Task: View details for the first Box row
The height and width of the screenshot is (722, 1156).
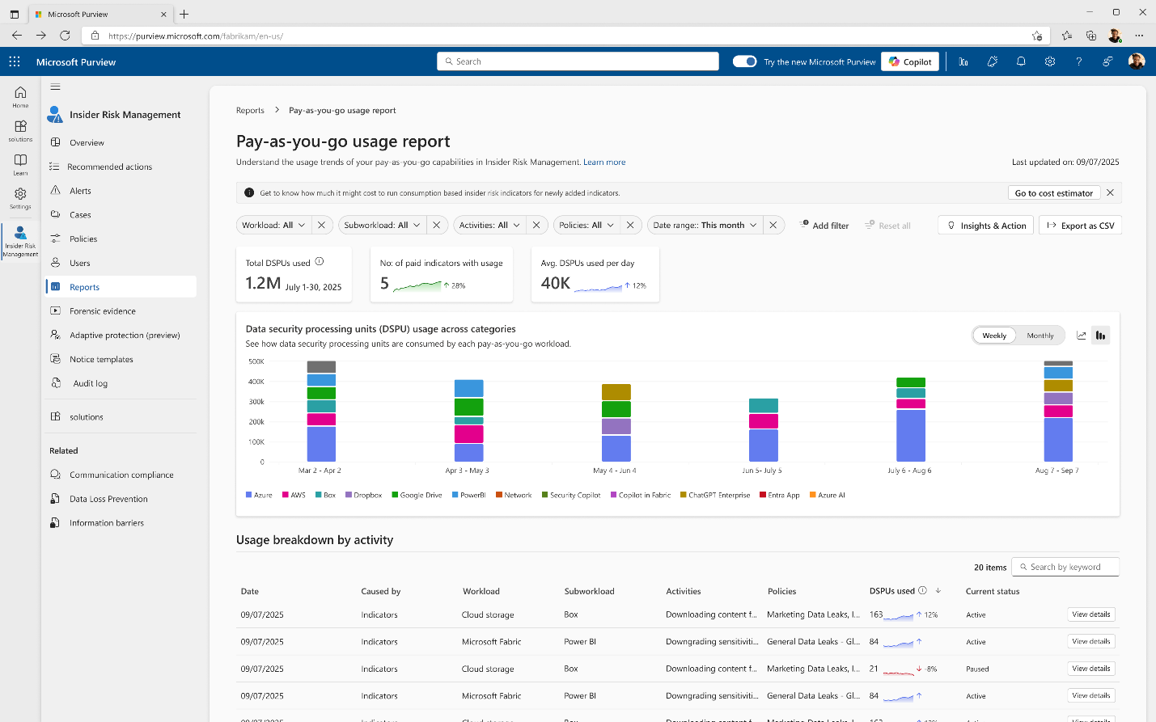Action: (1090, 614)
